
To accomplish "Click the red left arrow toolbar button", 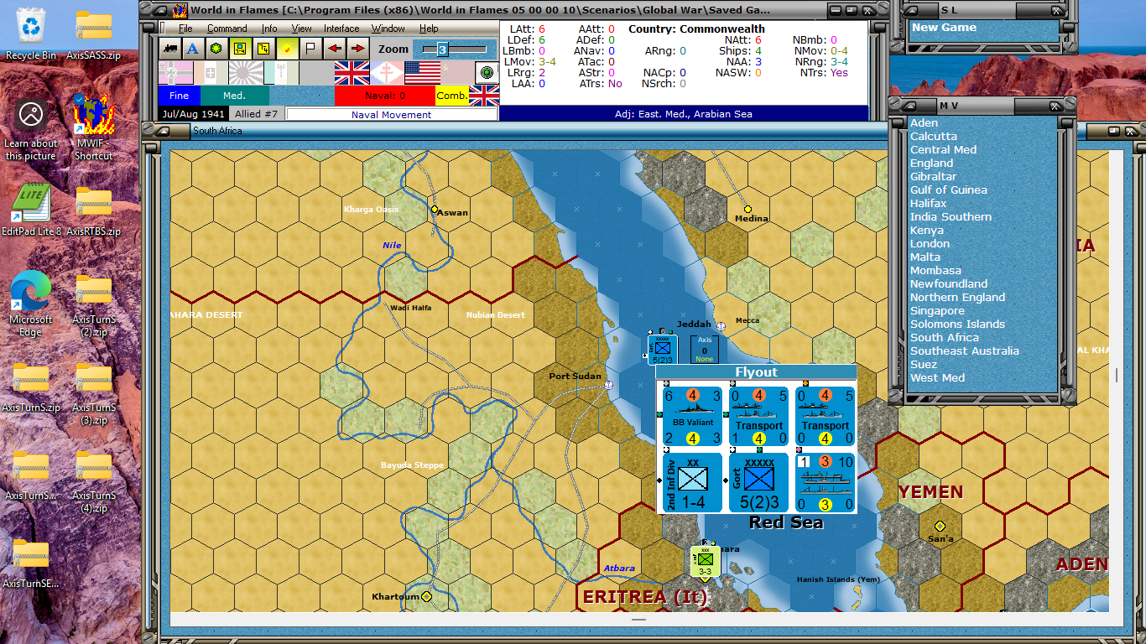I will coord(334,49).
